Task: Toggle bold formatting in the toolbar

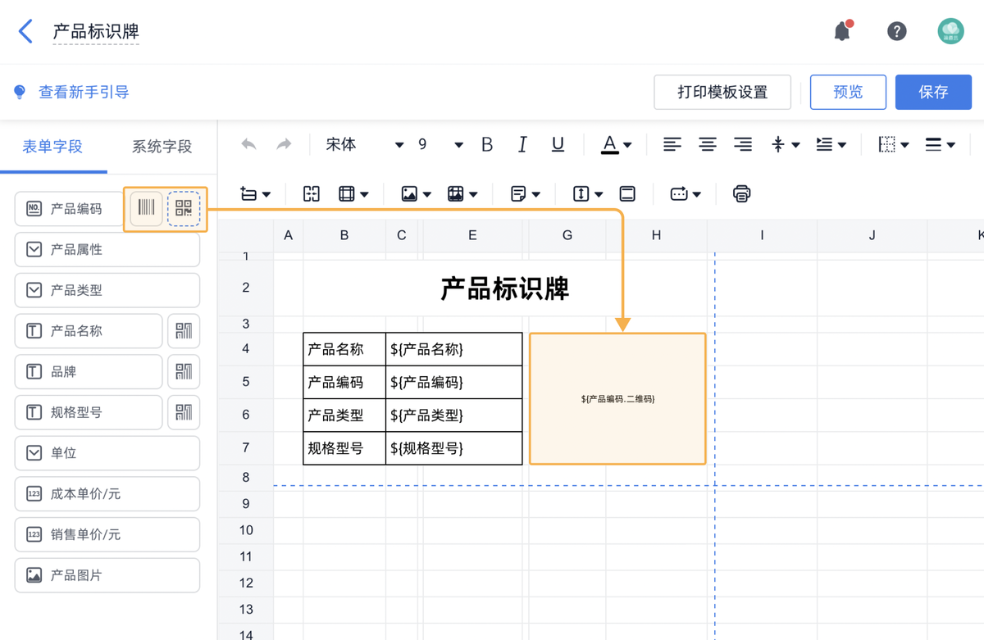Action: click(486, 144)
